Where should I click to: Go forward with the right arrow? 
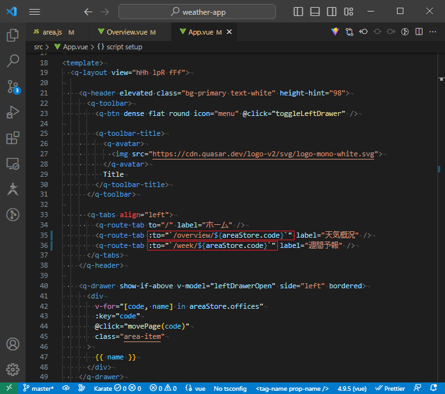point(105,12)
